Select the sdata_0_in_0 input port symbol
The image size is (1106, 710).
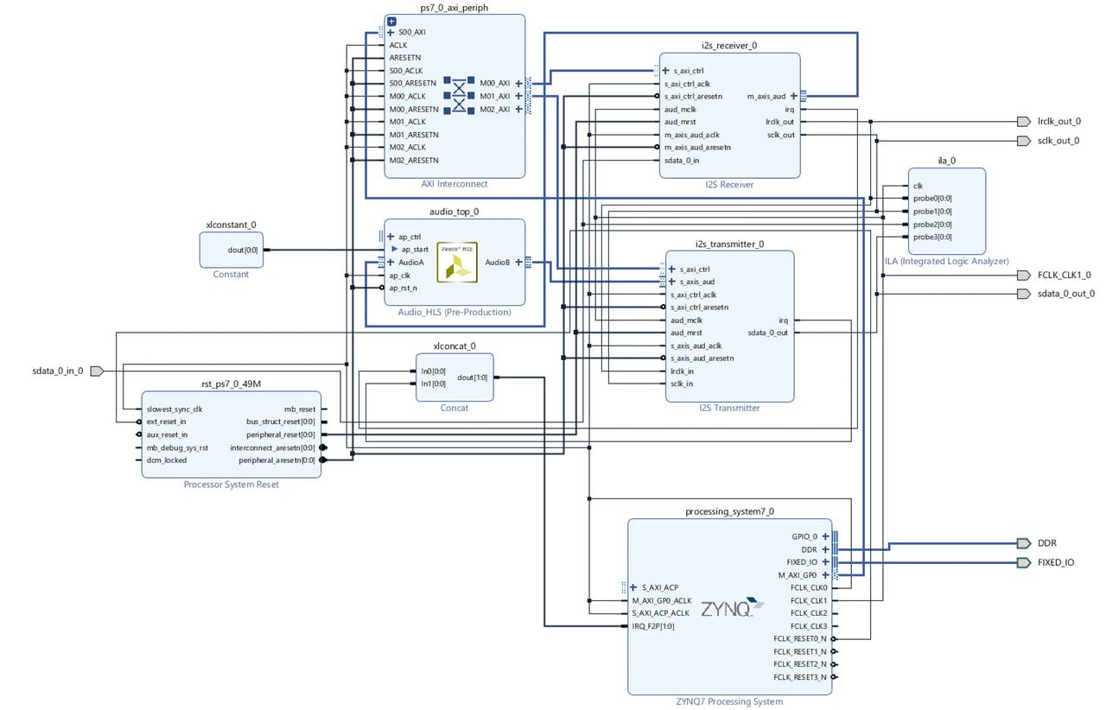[97, 371]
